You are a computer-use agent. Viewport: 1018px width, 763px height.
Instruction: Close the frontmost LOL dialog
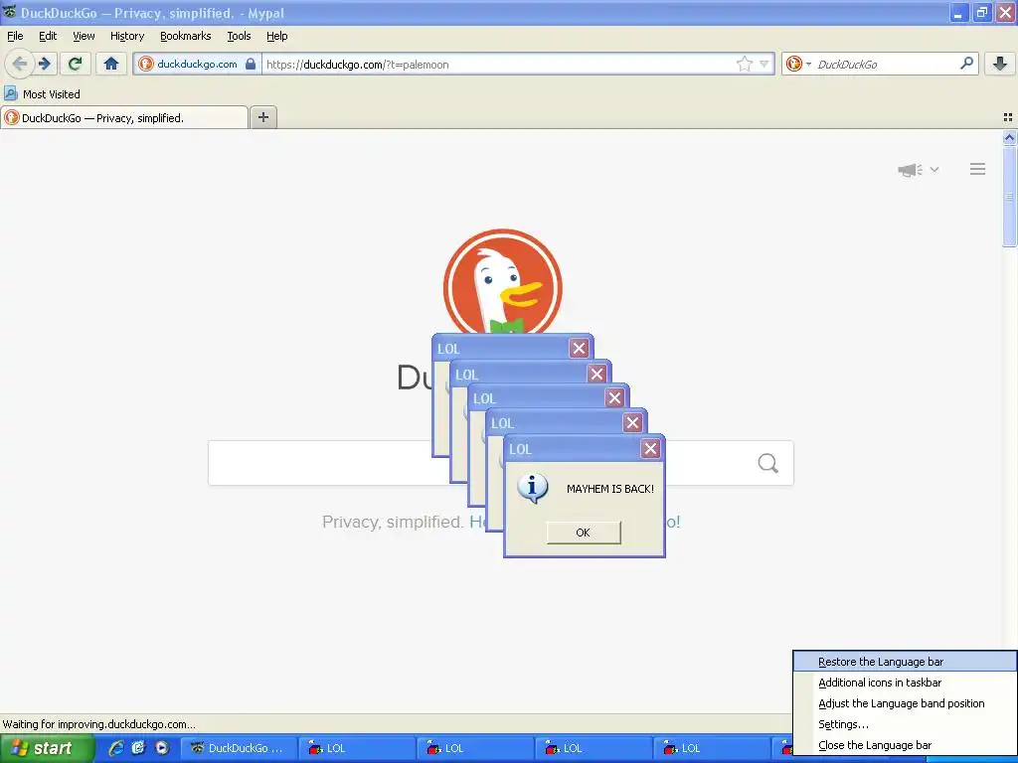point(650,448)
